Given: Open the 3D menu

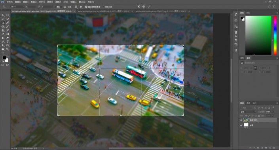Looking at the screenshot, I should [66, 2].
